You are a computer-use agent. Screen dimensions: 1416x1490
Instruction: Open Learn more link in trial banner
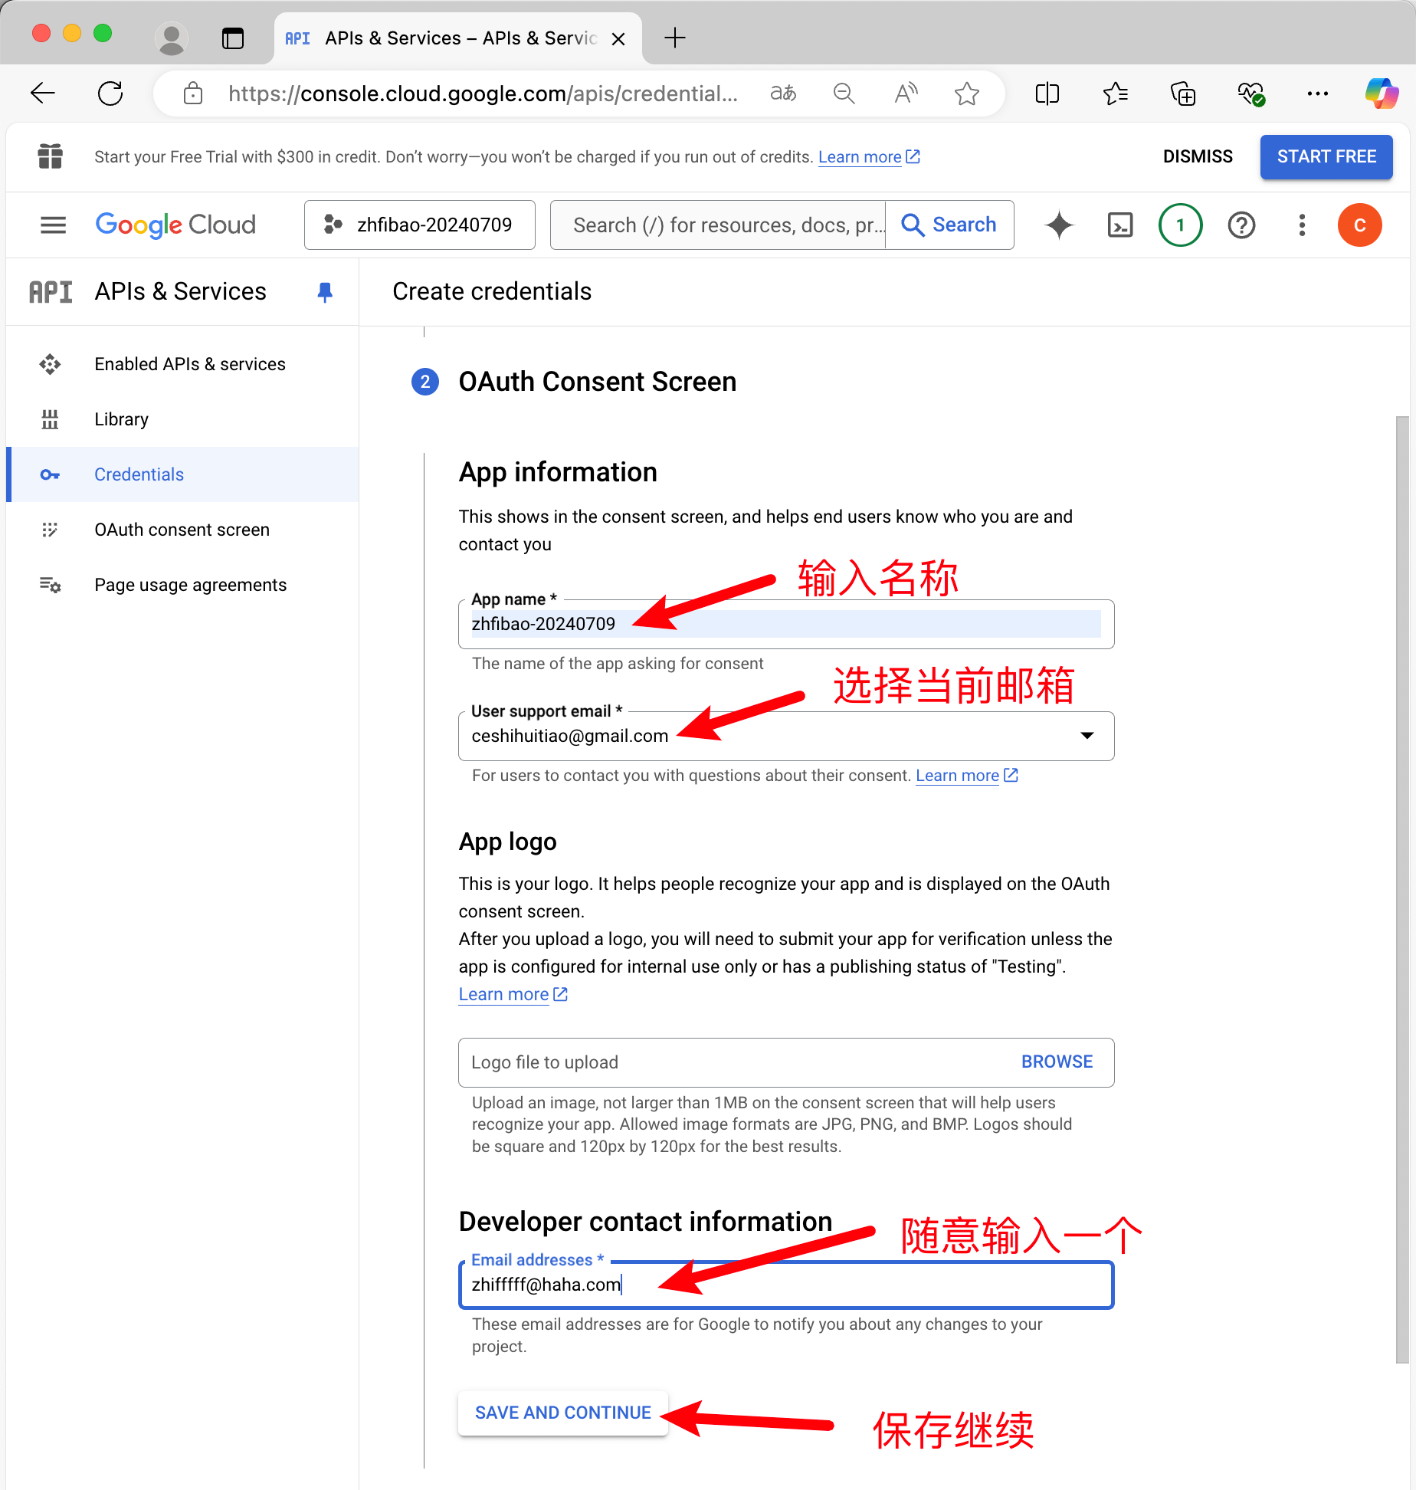pyautogui.click(x=869, y=157)
